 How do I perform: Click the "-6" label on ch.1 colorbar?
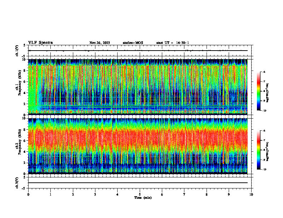click(264, 72)
